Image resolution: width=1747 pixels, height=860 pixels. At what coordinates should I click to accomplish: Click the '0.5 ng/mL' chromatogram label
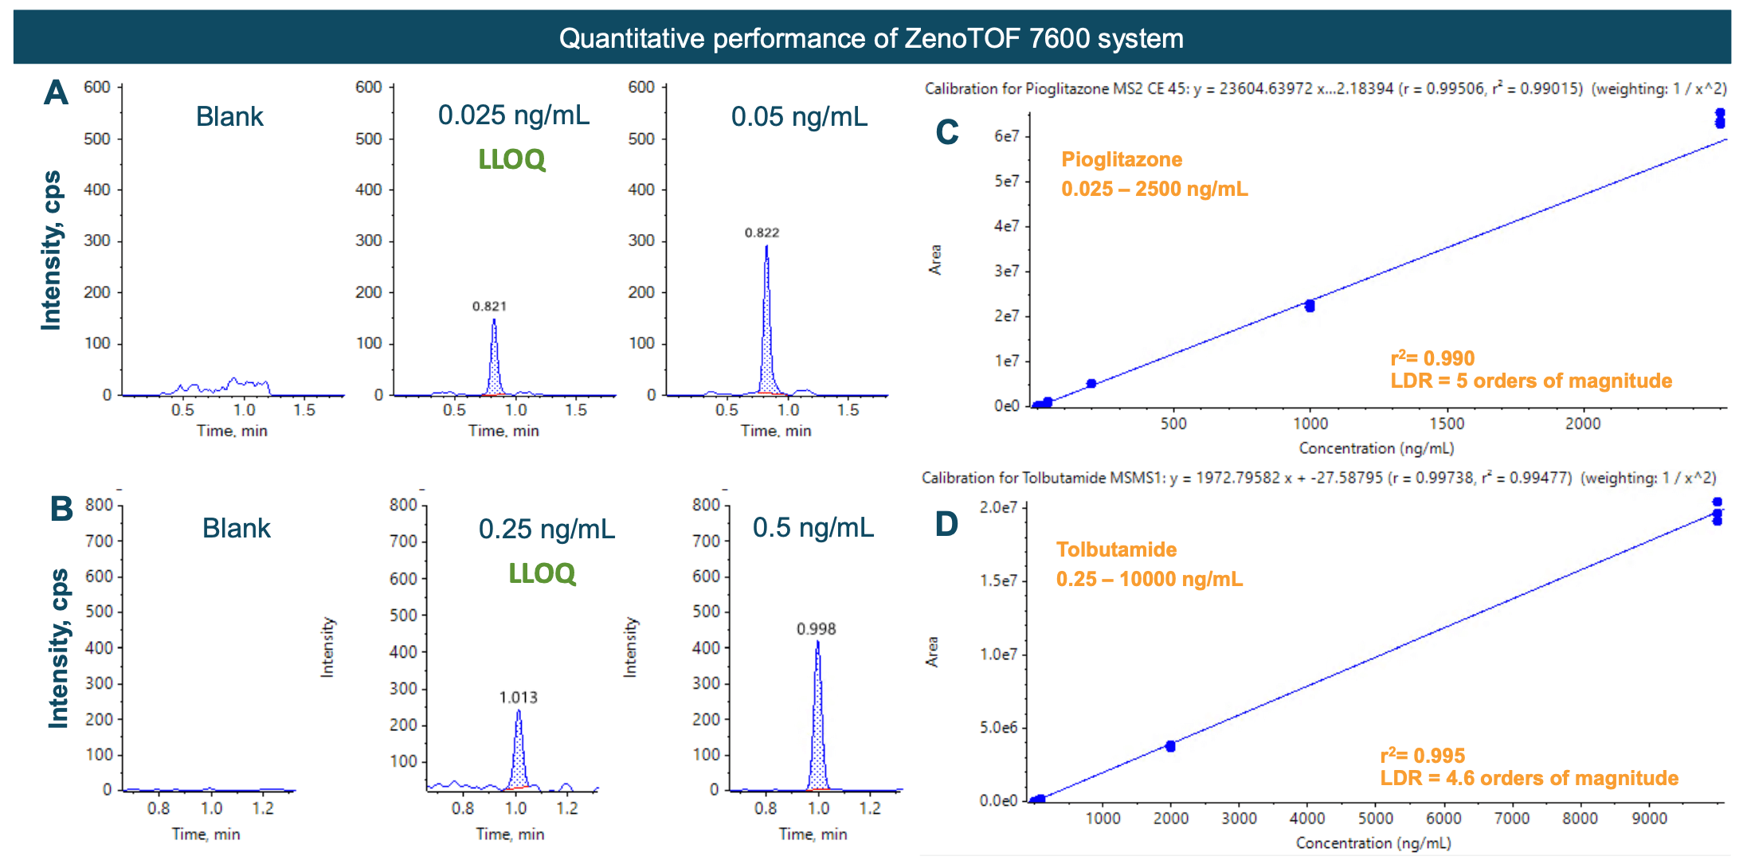[x=813, y=527]
